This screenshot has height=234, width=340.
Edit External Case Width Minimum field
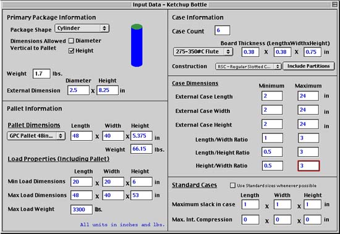272,110
